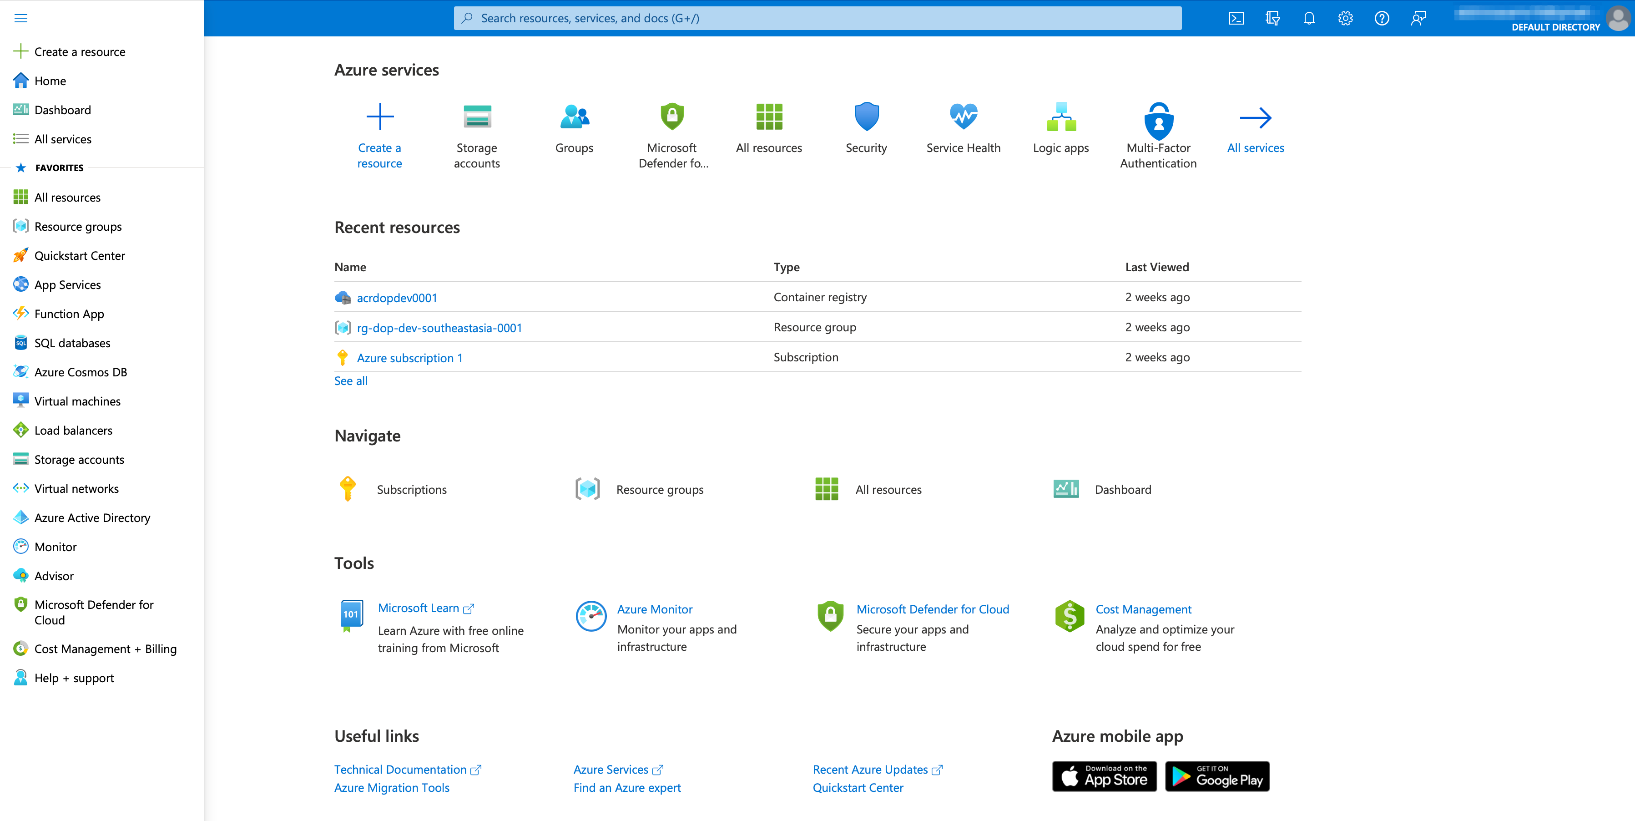The width and height of the screenshot is (1635, 821).
Task: Select the Groups service icon
Action: pos(574,115)
